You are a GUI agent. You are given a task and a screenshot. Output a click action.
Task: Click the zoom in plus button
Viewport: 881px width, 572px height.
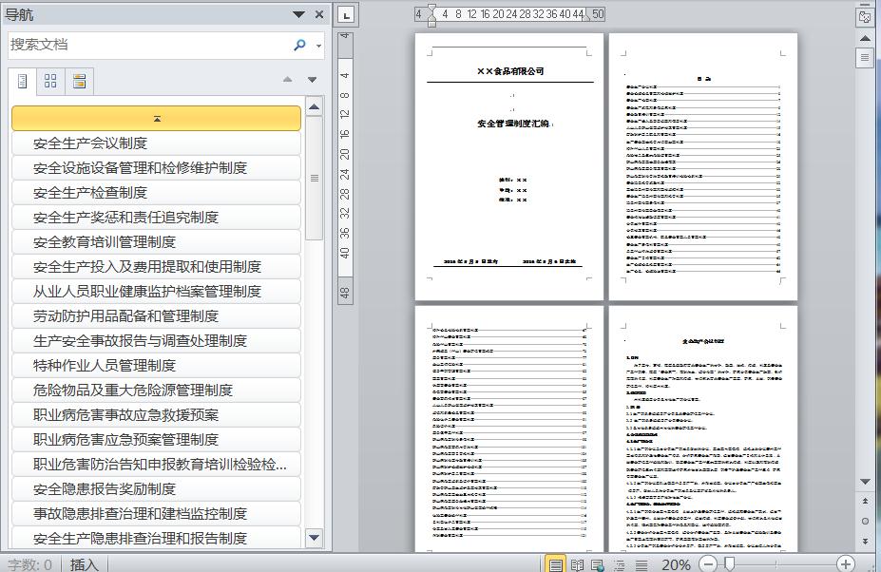pyautogui.click(x=846, y=563)
